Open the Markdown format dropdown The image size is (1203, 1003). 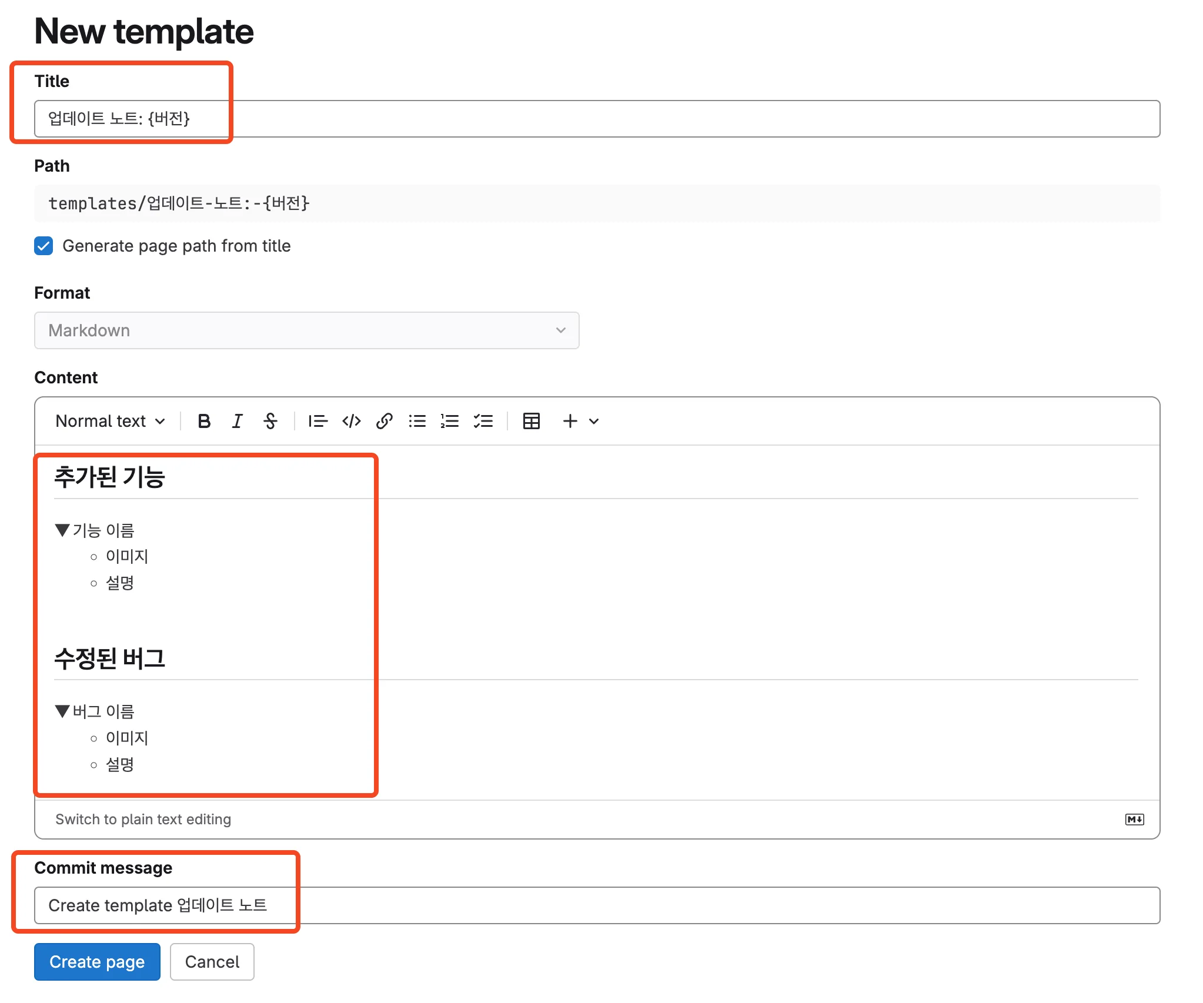point(306,330)
